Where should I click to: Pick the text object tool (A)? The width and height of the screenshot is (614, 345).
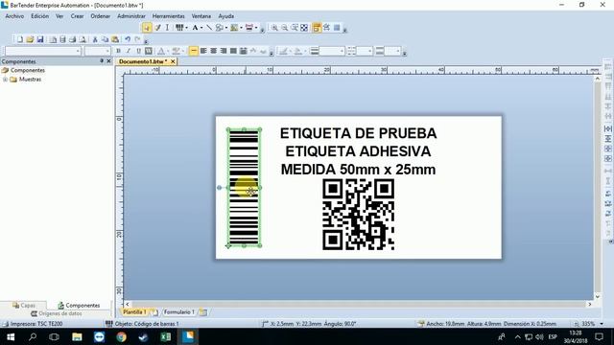click(195, 28)
